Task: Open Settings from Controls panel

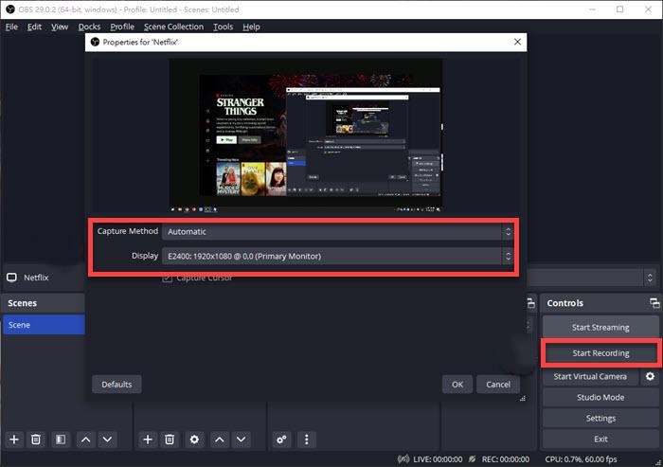Action: point(600,418)
